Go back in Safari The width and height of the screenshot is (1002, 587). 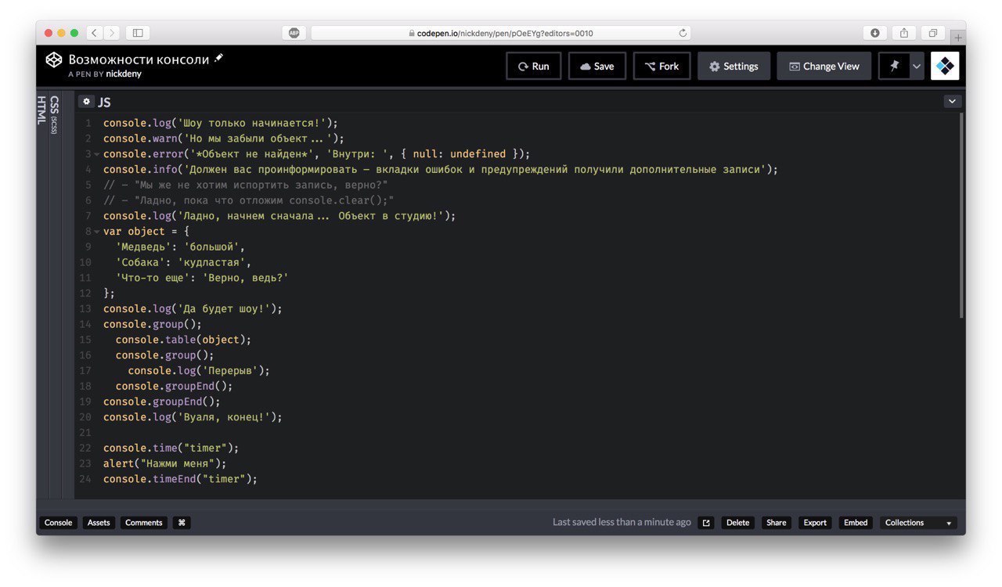(95, 33)
